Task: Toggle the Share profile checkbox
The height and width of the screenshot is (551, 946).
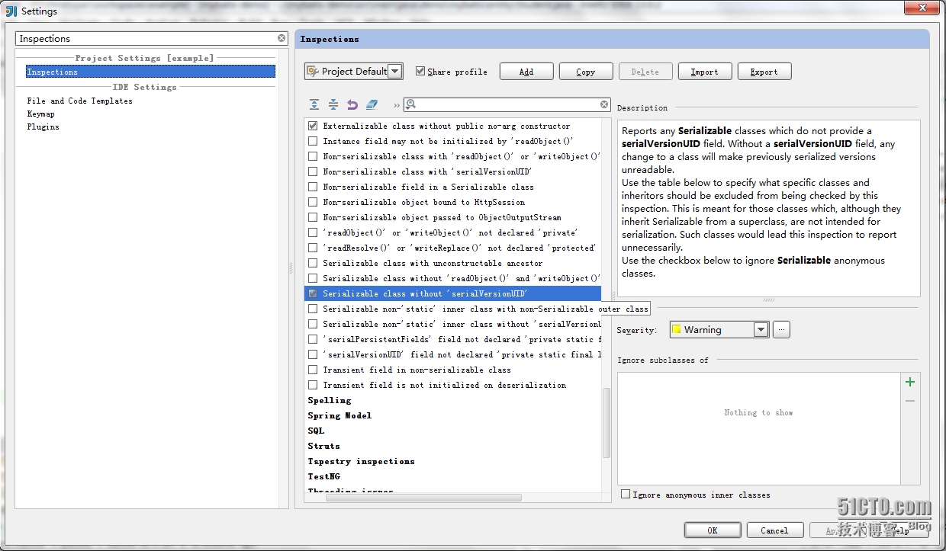Action: pyautogui.click(x=420, y=72)
